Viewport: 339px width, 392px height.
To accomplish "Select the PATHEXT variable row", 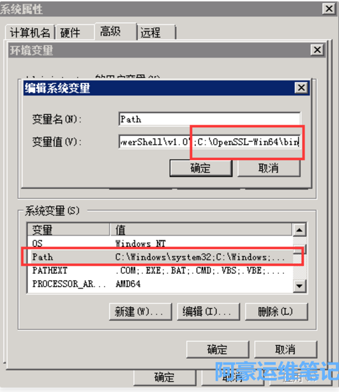I will 160,271.
